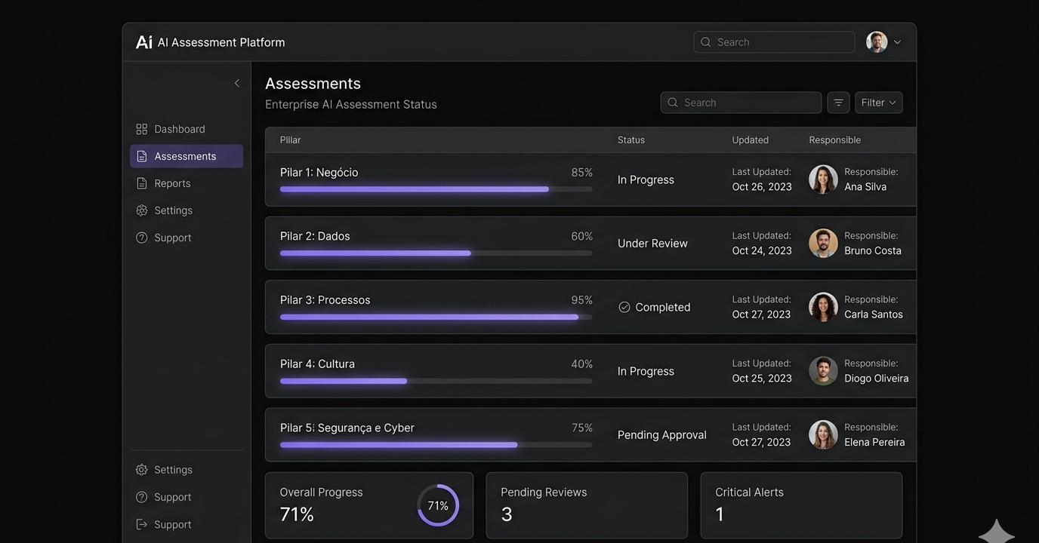
Task: Click the filter lines icon beside Filter
Action: click(838, 103)
